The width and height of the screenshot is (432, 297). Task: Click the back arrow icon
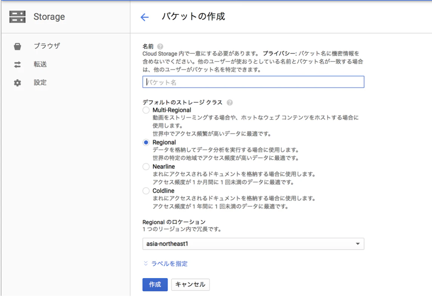click(145, 17)
